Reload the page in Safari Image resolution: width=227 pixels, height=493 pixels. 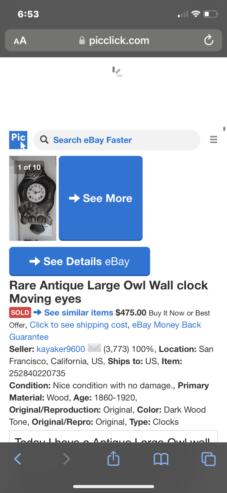pyautogui.click(x=209, y=40)
